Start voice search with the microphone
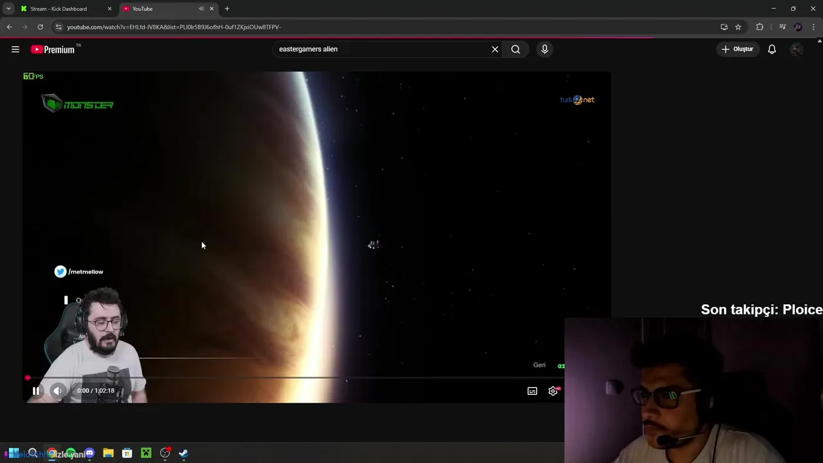 (x=545, y=49)
